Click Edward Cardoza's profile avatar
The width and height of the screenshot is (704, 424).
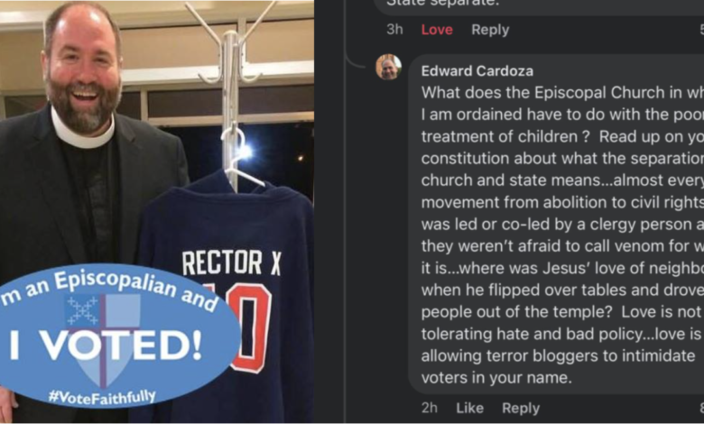pos(388,67)
